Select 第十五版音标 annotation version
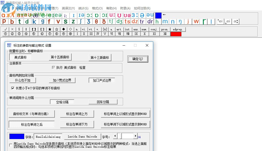 pyautogui.click(x=60, y=58)
